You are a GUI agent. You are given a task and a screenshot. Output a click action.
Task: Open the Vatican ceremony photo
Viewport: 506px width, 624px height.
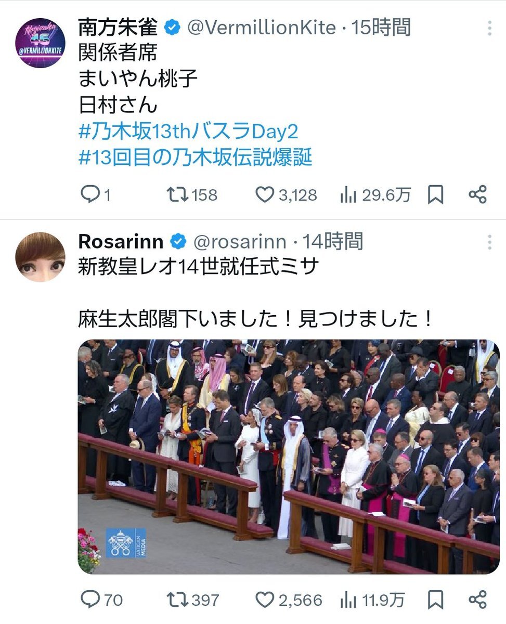[x=289, y=457]
